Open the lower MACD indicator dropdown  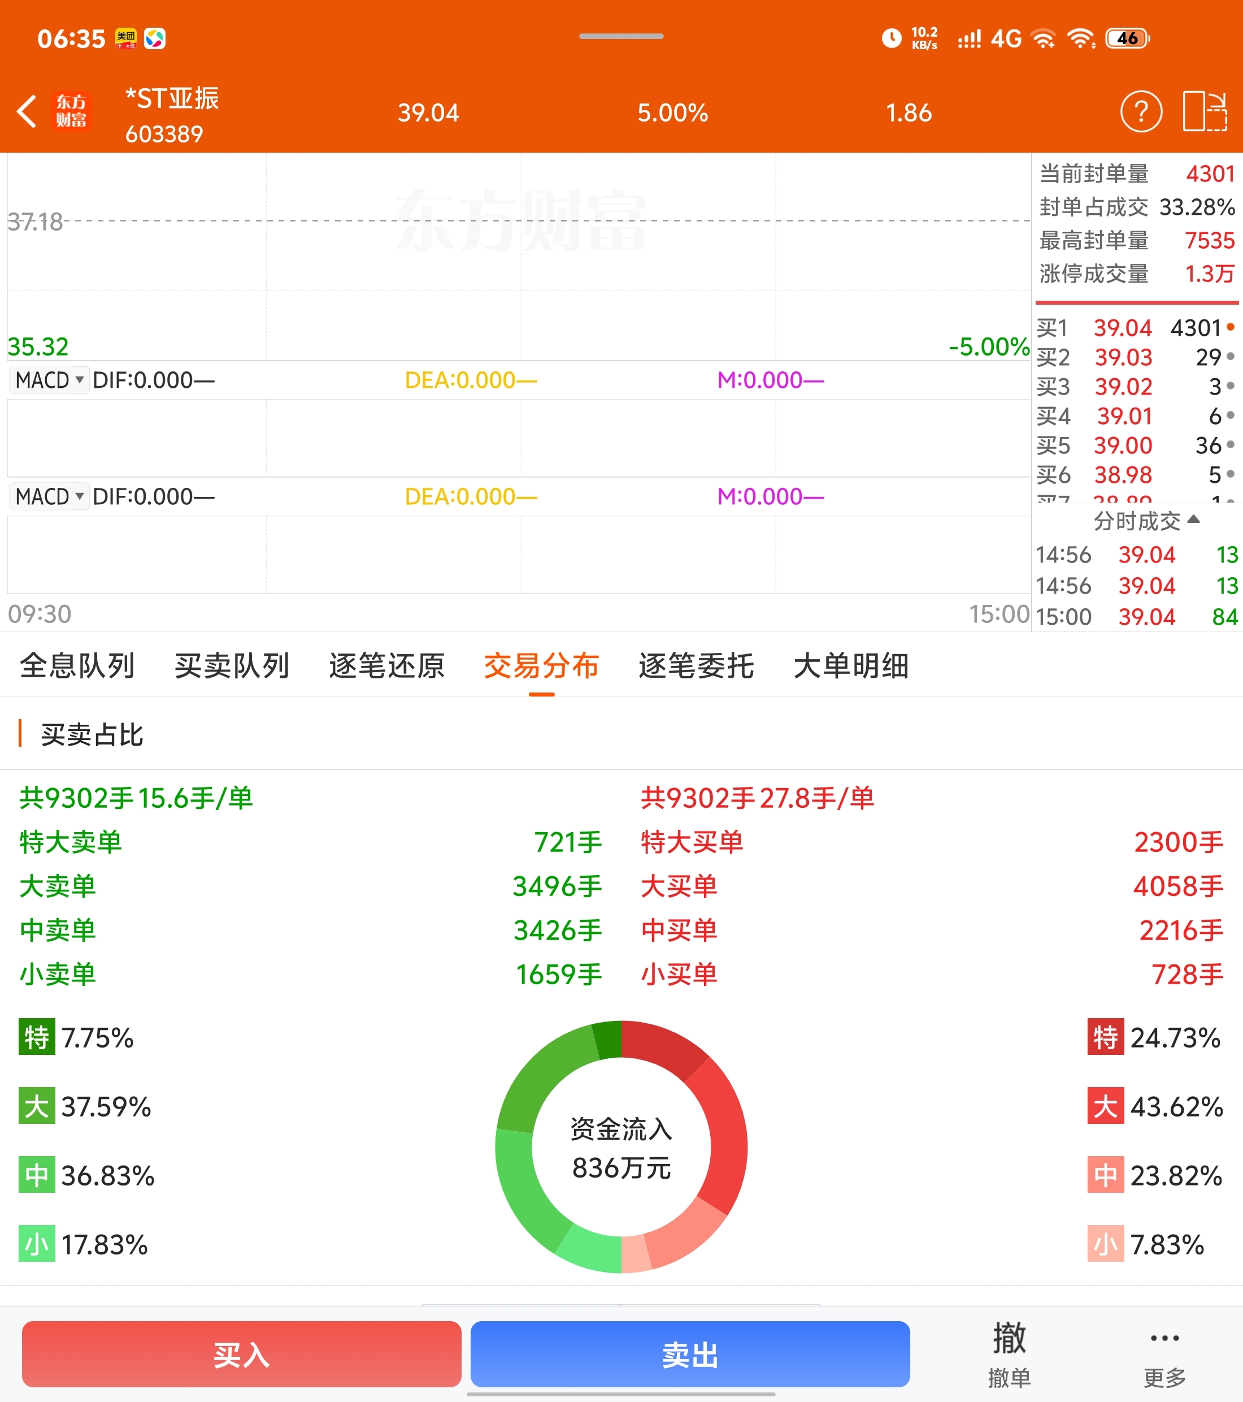49,496
